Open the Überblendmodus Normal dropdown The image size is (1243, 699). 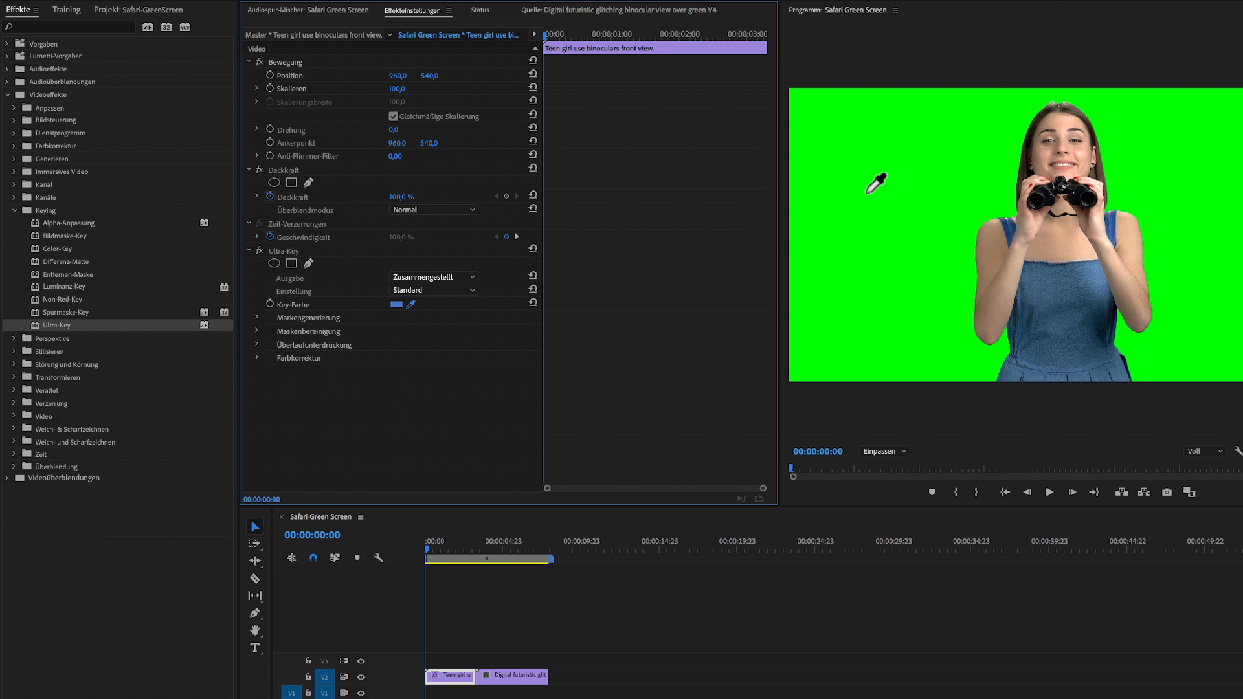[434, 210]
